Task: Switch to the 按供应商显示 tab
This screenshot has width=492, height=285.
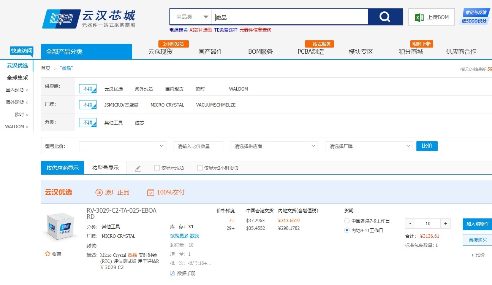Action: tap(63, 167)
